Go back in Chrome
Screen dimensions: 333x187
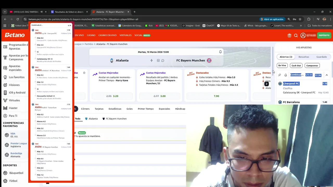click(x=5, y=19)
